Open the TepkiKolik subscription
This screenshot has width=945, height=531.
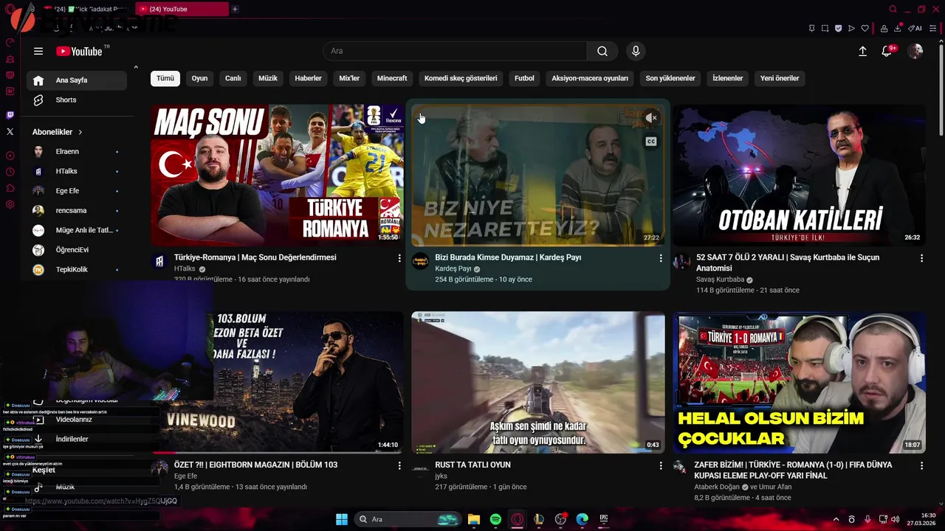coord(77,270)
